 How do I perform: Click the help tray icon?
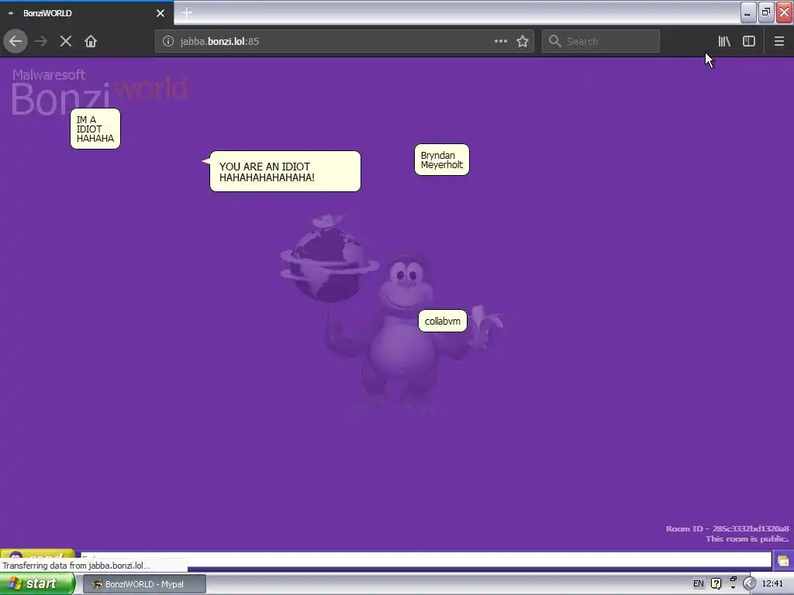pyautogui.click(x=716, y=583)
